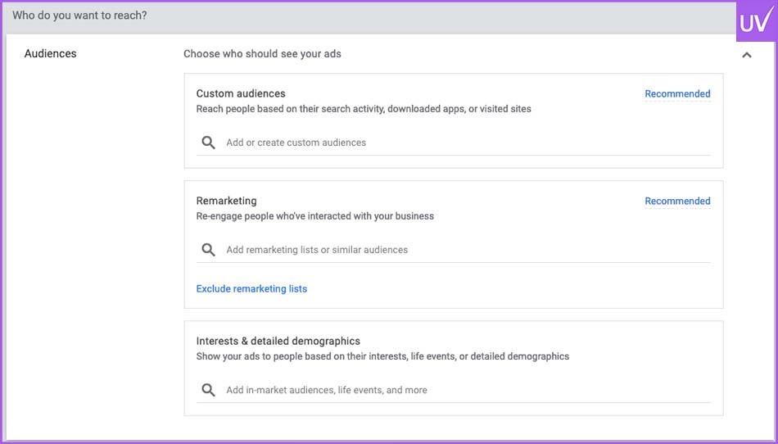This screenshot has width=778, height=444.
Task: Click the Remarketing heading
Action: point(226,201)
